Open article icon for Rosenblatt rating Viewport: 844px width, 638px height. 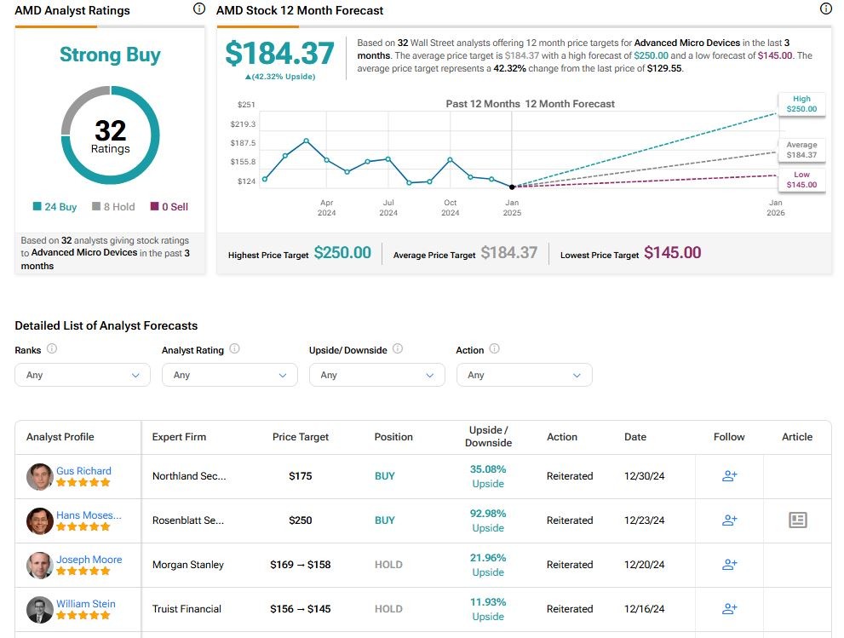tap(797, 520)
